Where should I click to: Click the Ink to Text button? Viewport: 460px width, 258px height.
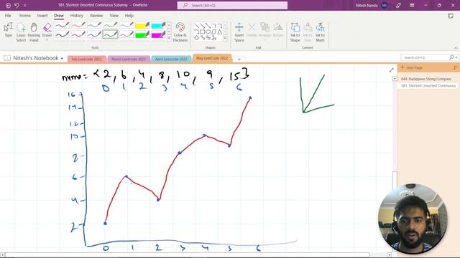click(x=308, y=32)
